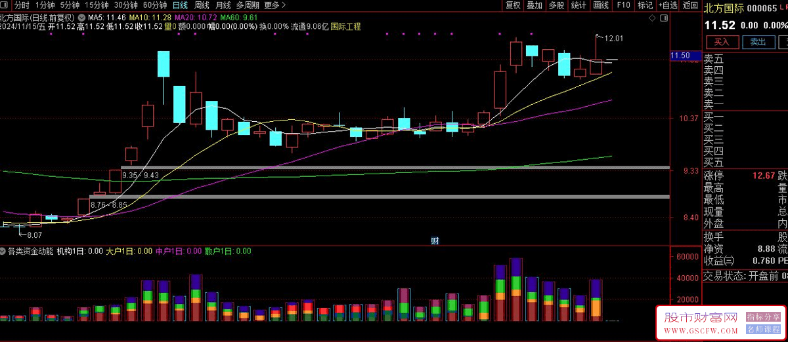Viewport: 788px width, 342px height.
Task: Switch to the 周线 weekly chart
Action: pos(202,5)
